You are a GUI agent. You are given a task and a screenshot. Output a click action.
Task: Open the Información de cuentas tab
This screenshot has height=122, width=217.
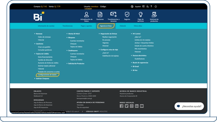(x=46, y=26)
